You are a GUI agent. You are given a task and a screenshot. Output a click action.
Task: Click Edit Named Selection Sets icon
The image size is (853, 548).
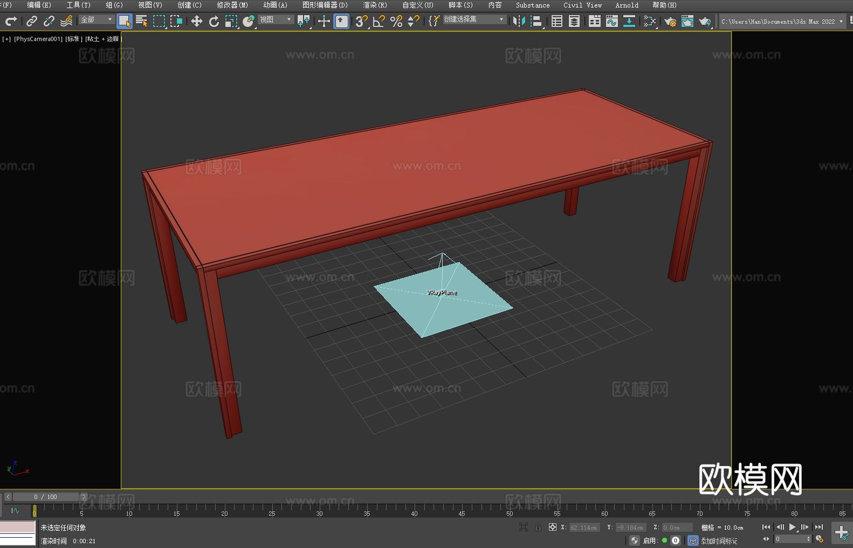click(x=434, y=21)
